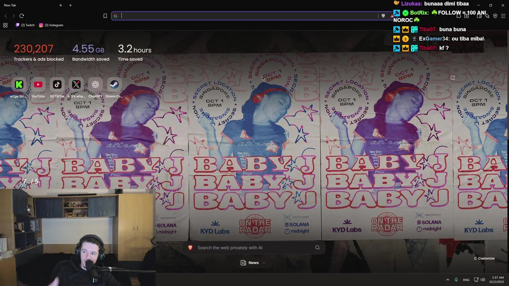This screenshot has width=509, height=286.
Task: Click the Google search engine icon in address bar
Action: coord(116,16)
